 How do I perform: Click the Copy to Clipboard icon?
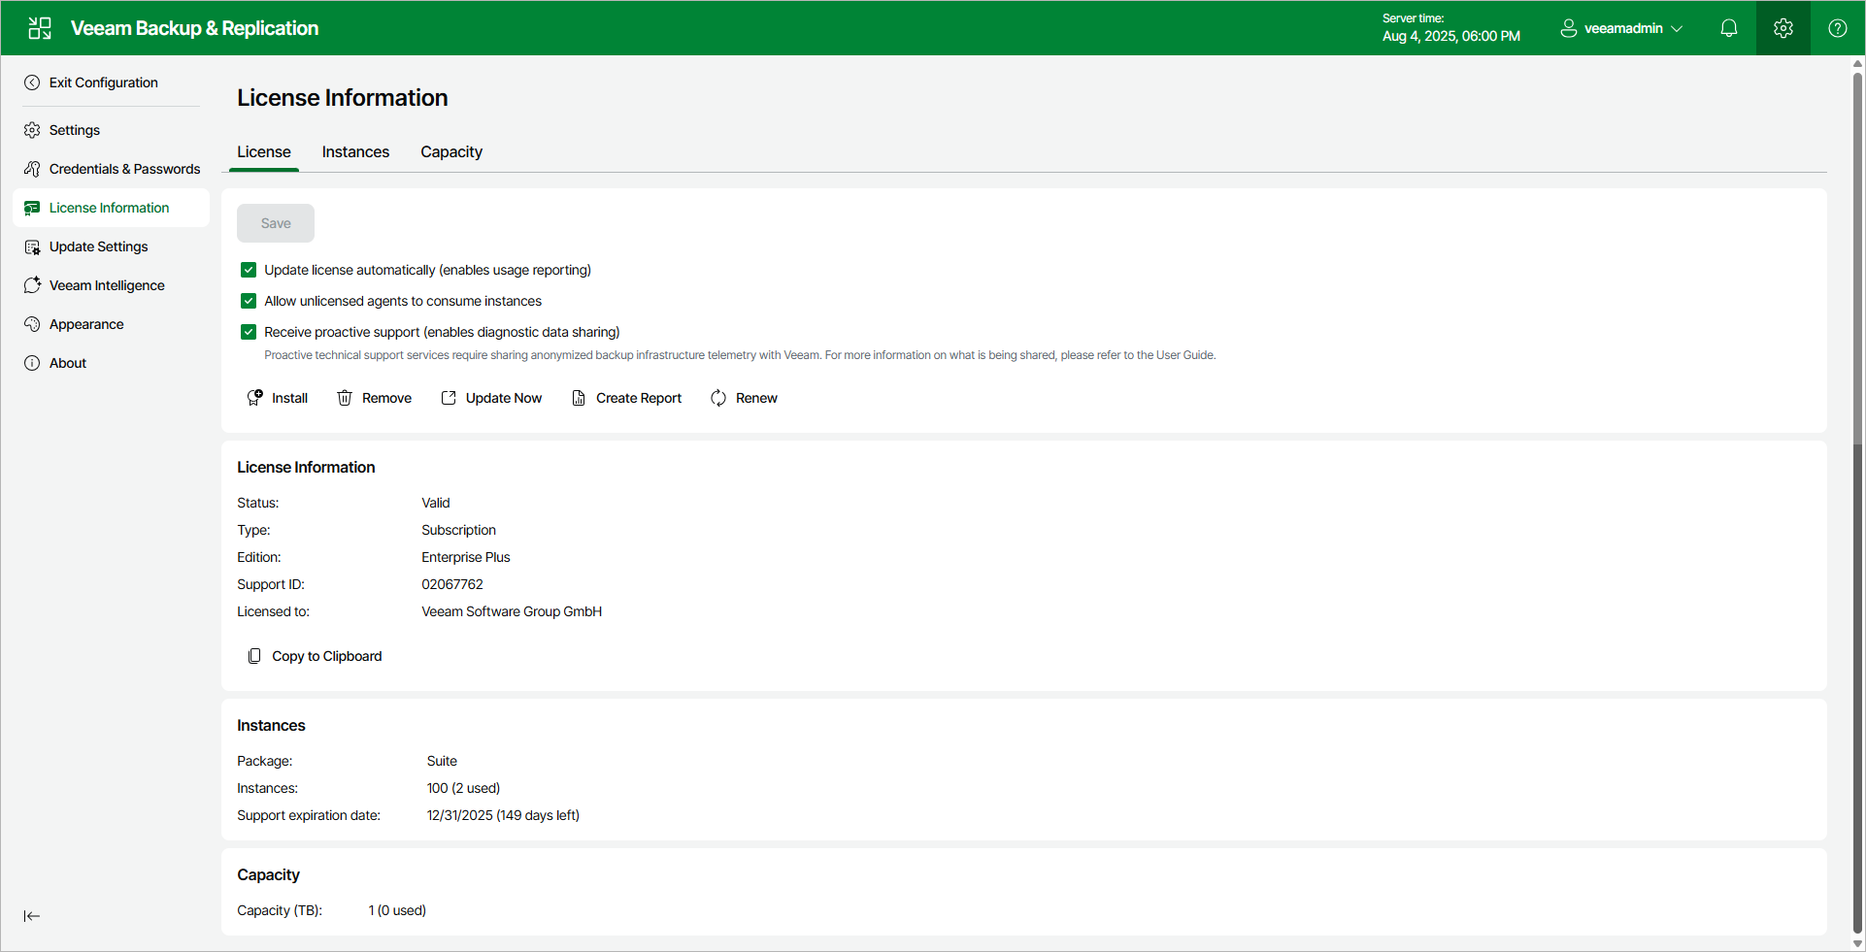point(254,656)
